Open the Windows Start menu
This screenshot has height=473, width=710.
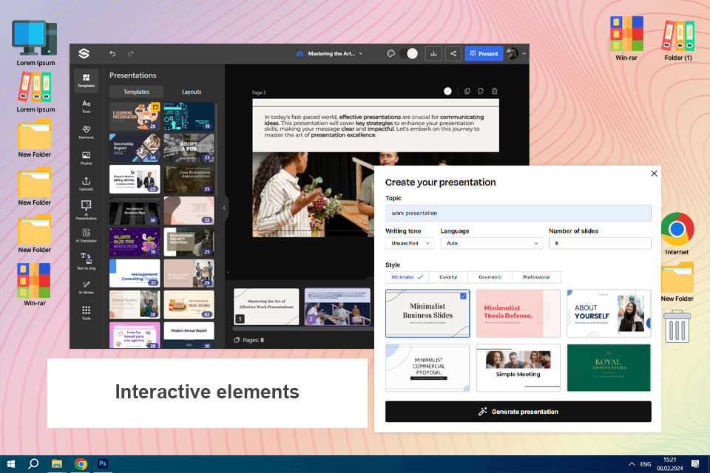pyautogui.click(x=11, y=464)
